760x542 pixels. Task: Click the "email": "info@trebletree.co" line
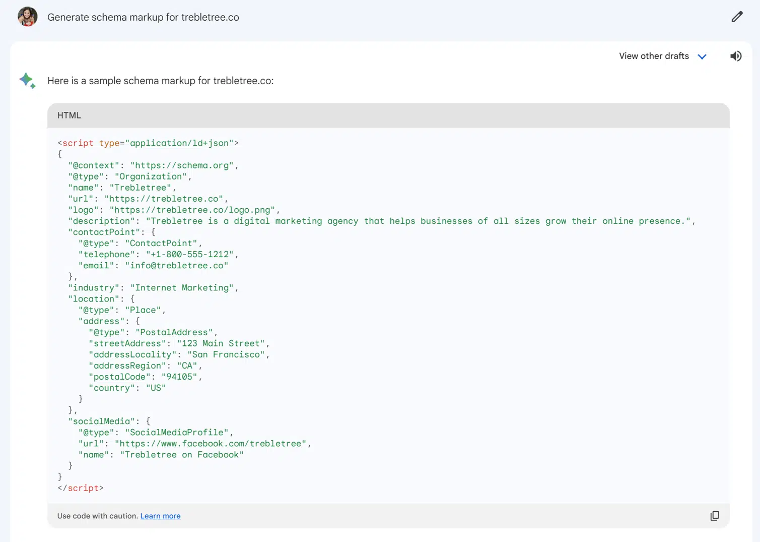pos(153,265)
